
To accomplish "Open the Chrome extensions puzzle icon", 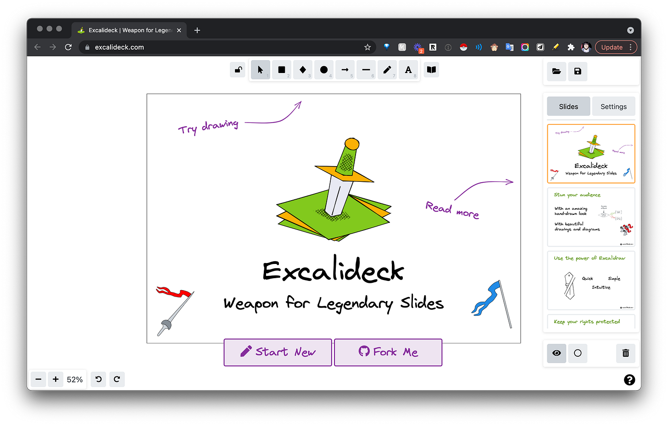I will (571, 47).
